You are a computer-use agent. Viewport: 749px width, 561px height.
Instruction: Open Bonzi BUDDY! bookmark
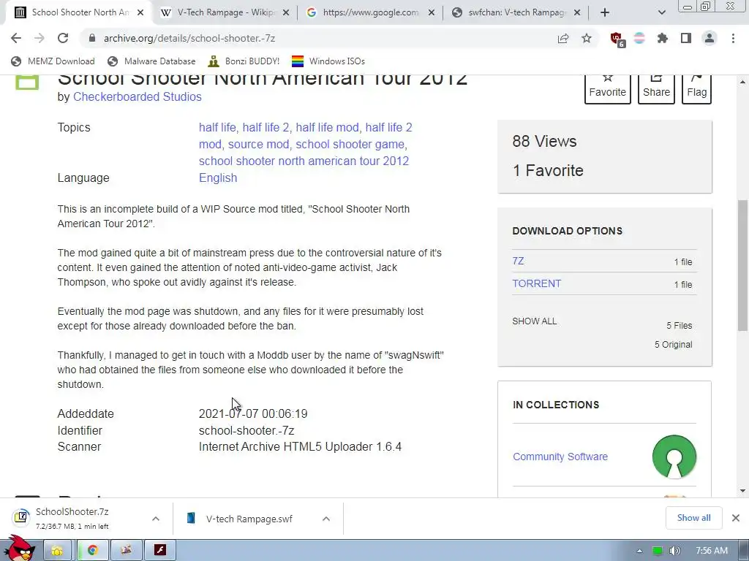tap(244, 61)
